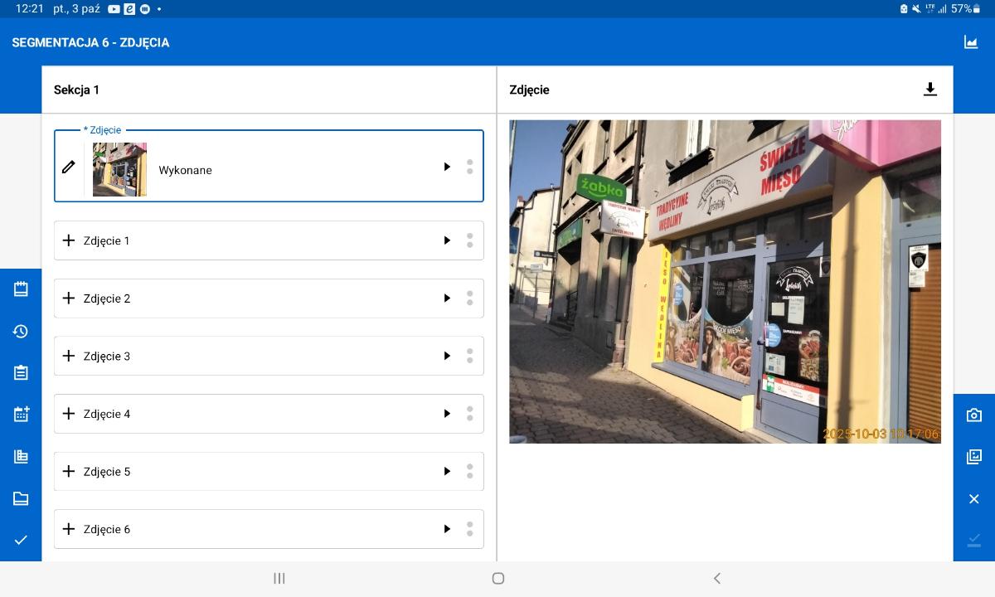
Task: Tap the storefront thumbnail in Wykonane row
Action: pyautogui.click(x=119, y=169)
